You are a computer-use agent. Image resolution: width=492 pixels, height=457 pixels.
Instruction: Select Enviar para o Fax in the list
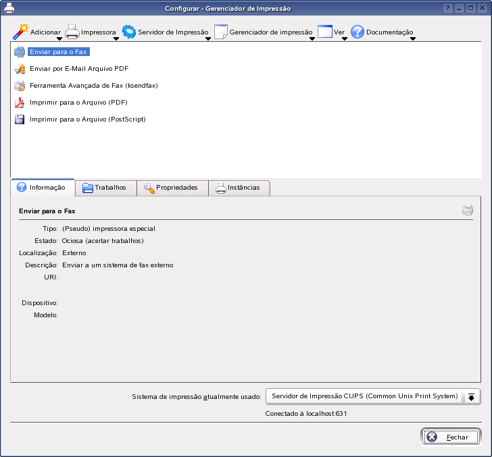click(59, 52)
